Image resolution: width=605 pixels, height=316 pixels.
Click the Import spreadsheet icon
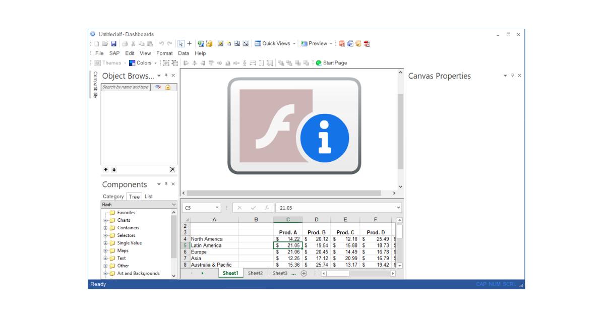click(201, 43)
